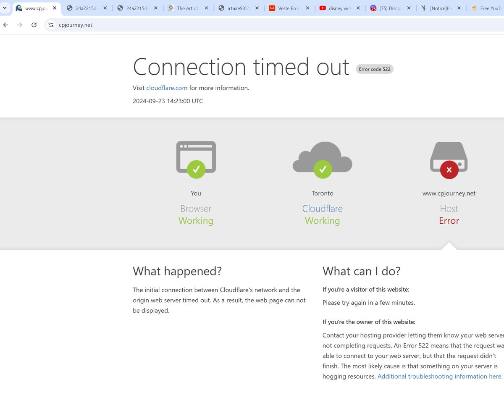Click the browser window status icon
Screen dimensions: 504x408
click(196, 160)
